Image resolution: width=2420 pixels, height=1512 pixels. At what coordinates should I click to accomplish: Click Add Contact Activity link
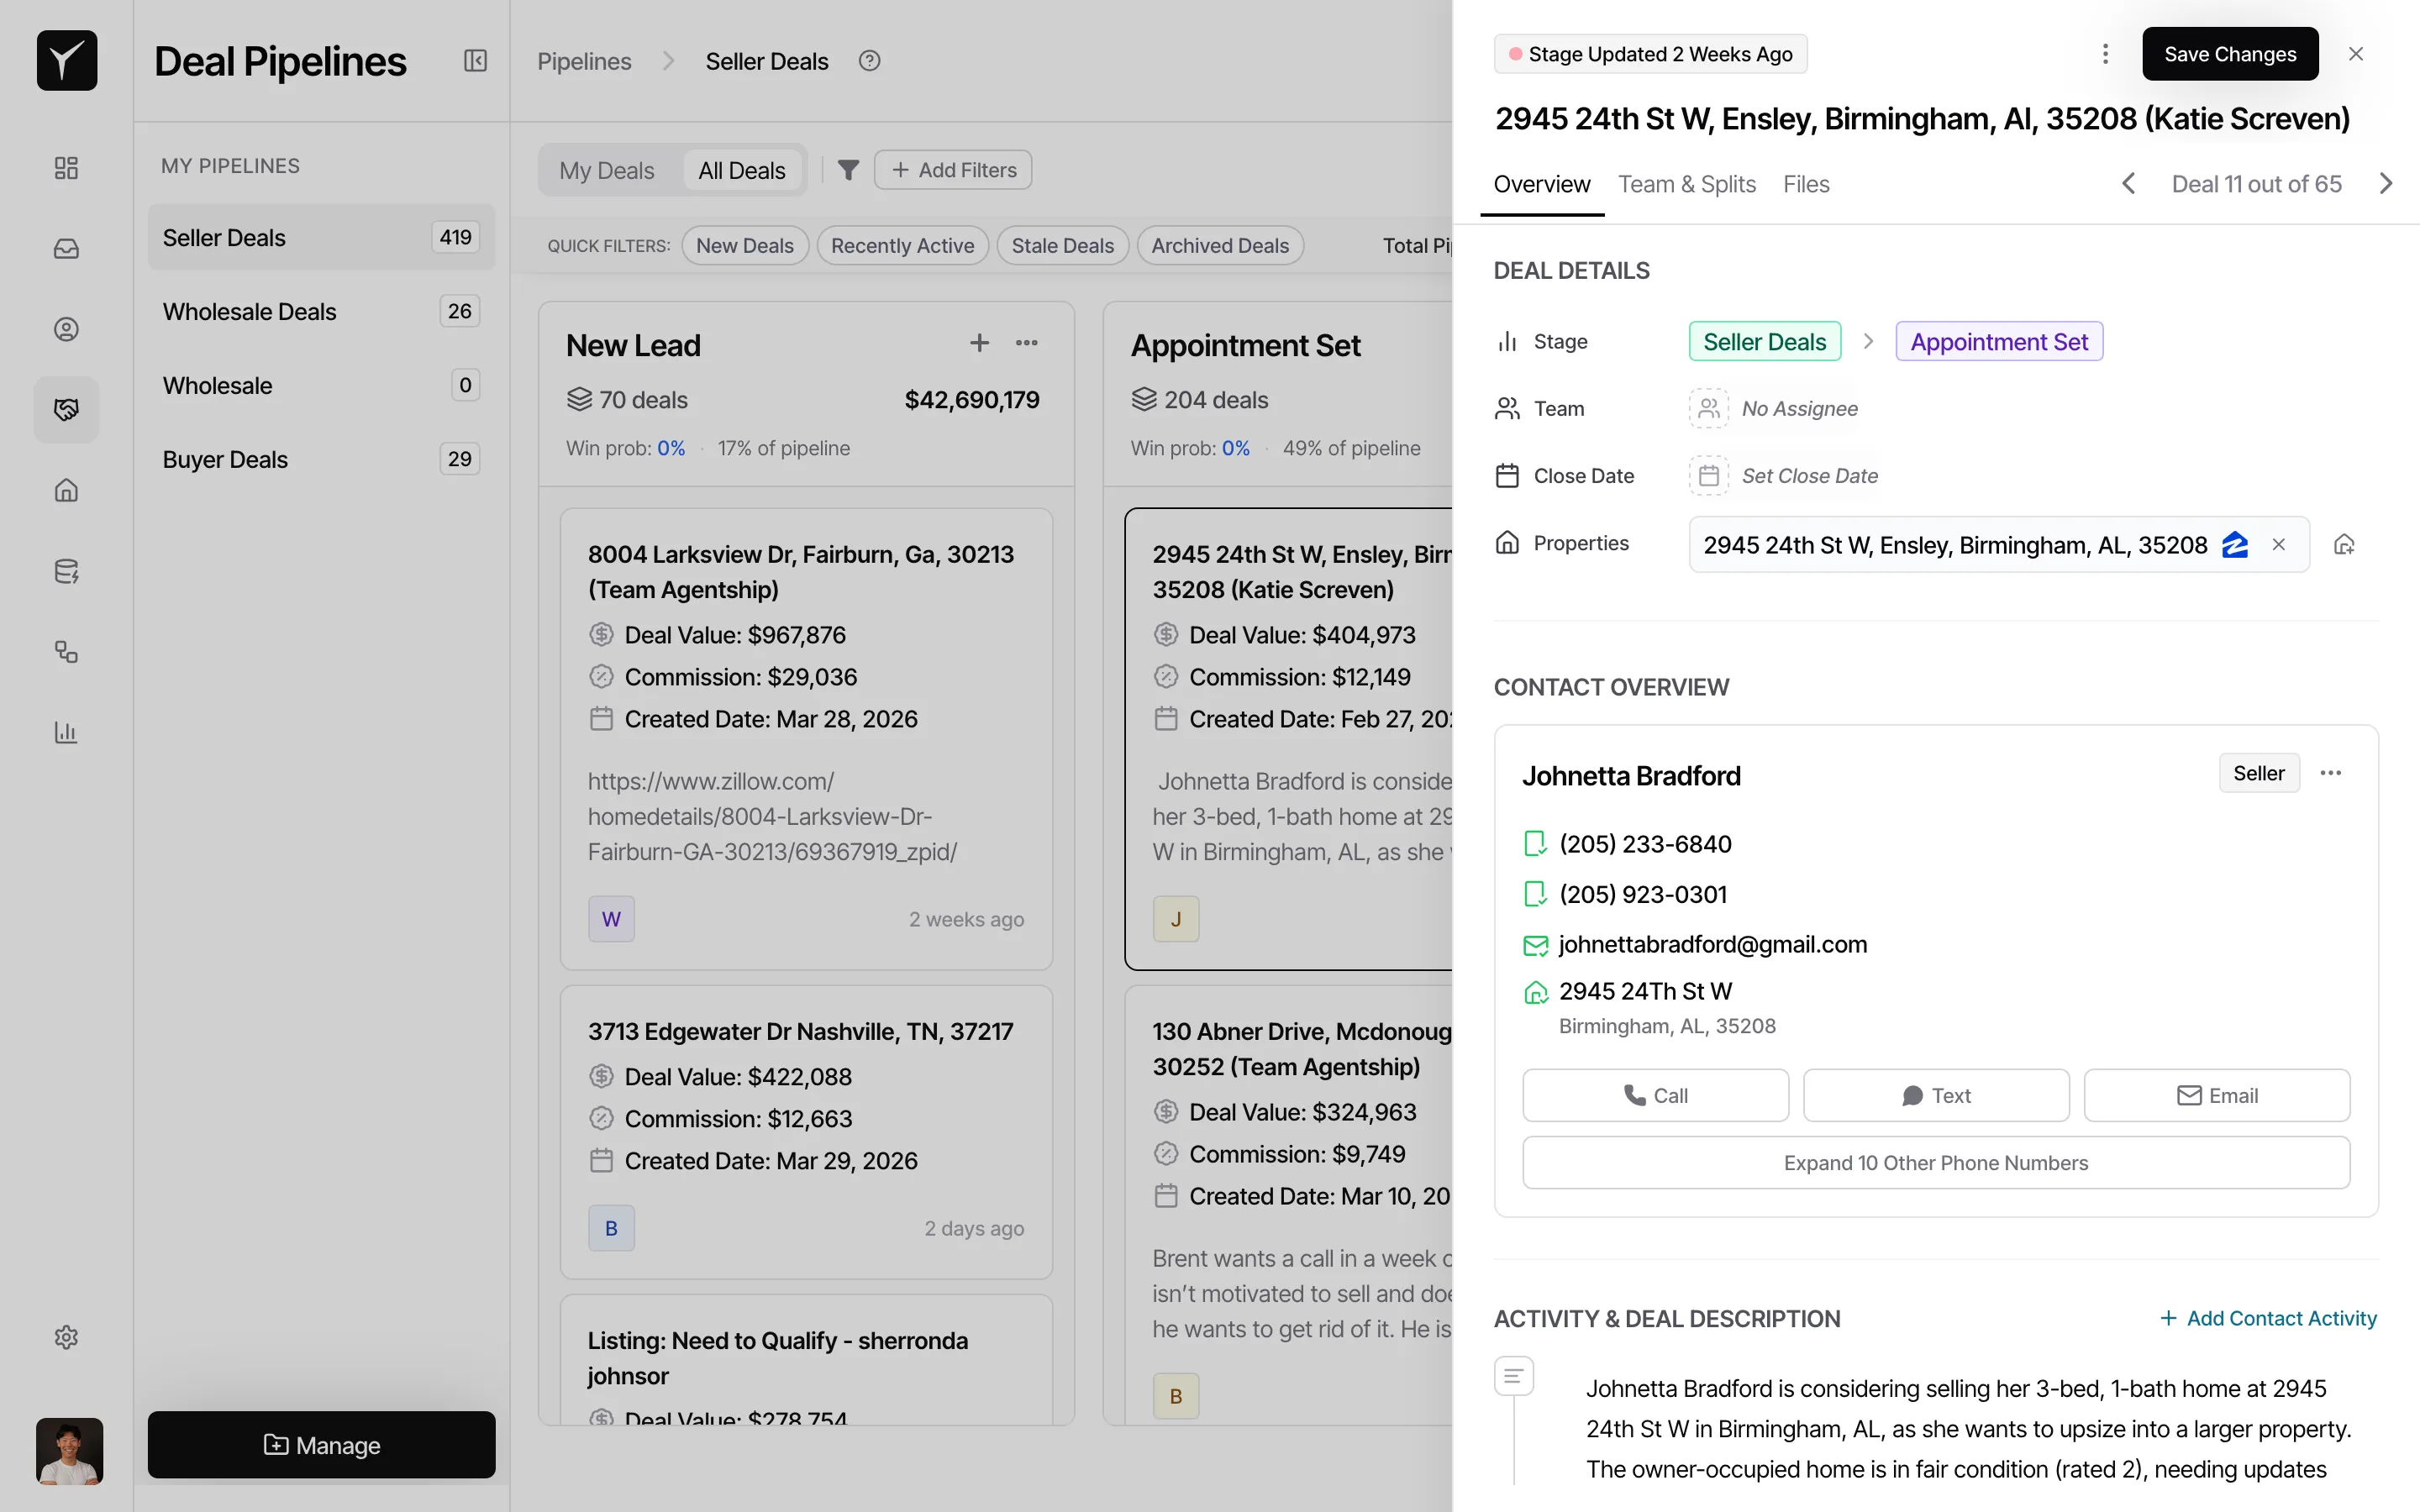click(x=2268, y=1318)
